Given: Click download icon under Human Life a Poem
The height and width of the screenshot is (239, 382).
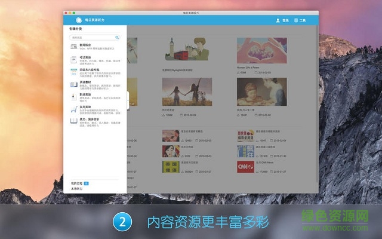Looking at the screenshot, I should tap(238, 73).
